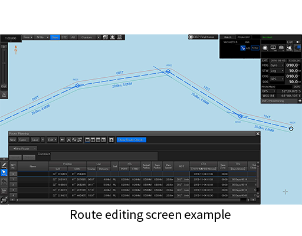Viewport: 302px width, 236px height.
Task: Open the N Up orientation dropdown
Action: 41,37
